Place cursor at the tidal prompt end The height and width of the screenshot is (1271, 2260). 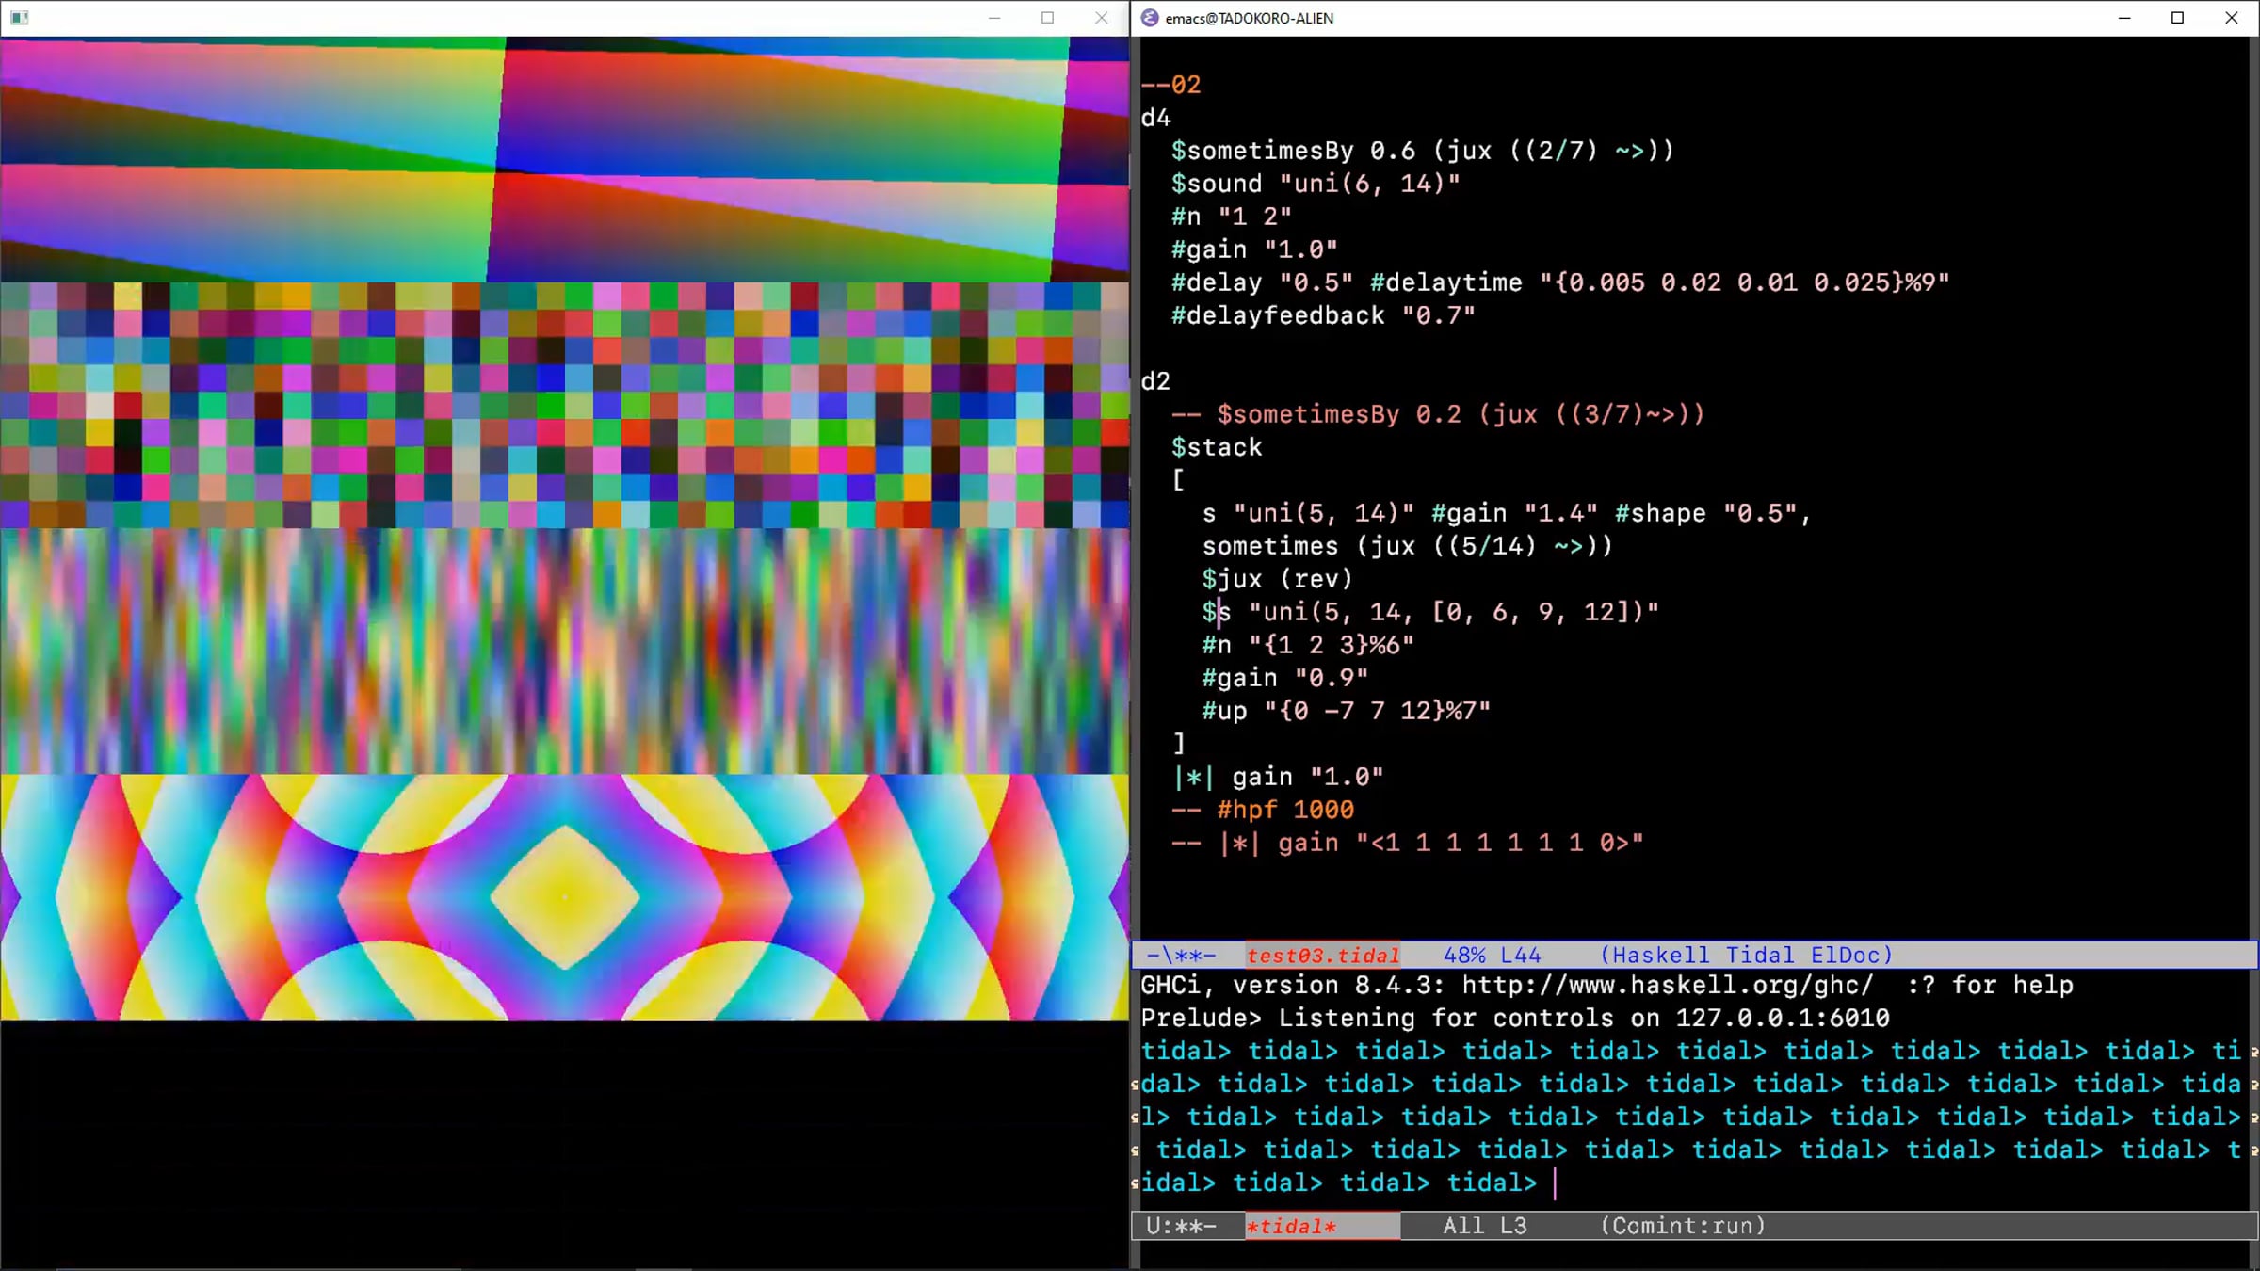(x=1554, y=1183)
